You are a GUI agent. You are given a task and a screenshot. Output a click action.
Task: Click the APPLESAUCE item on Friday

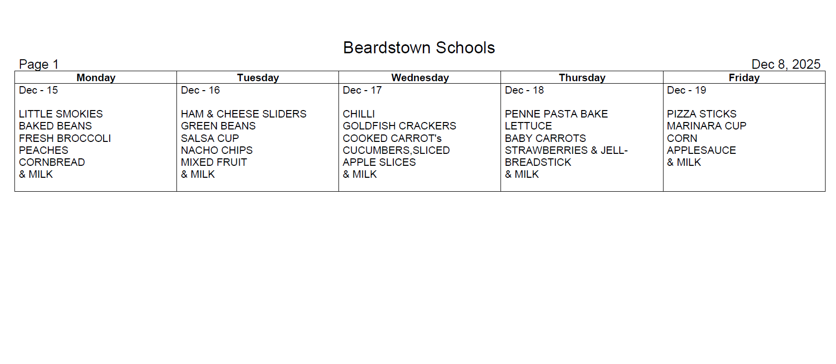point(701,150)
